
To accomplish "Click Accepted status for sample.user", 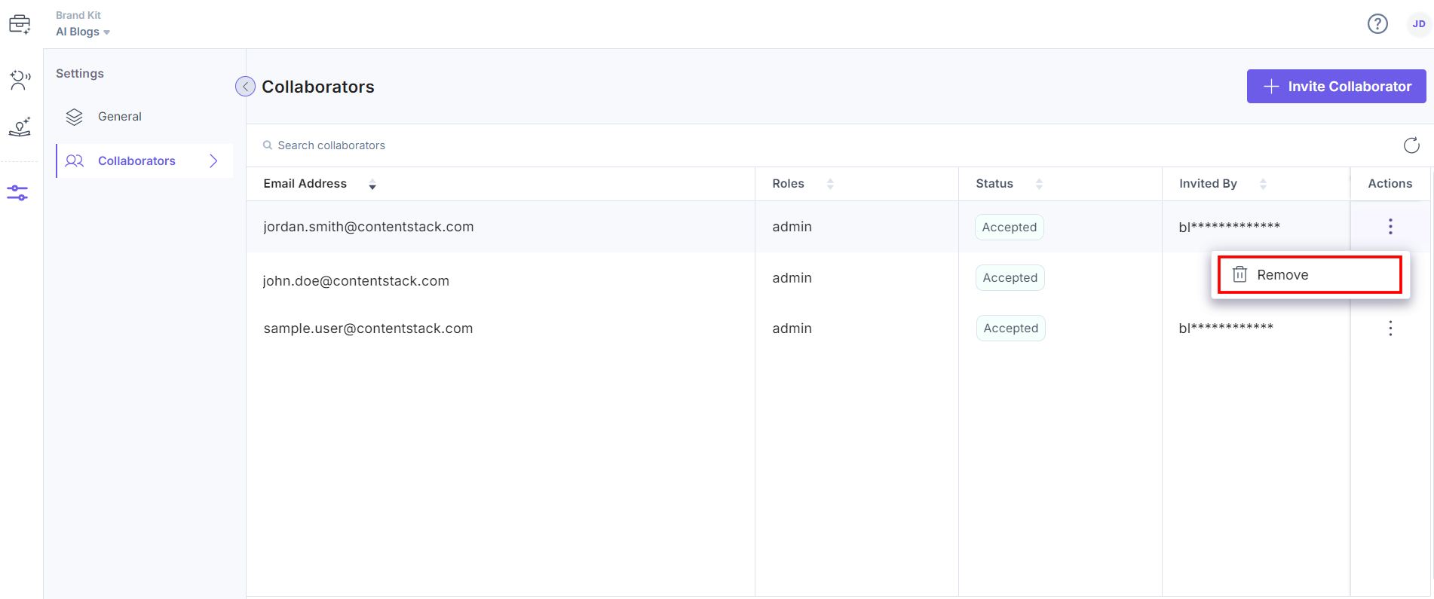I will click(1011, 328).
